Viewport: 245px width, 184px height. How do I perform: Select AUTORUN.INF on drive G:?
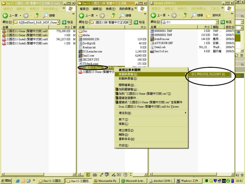[162, 43]
